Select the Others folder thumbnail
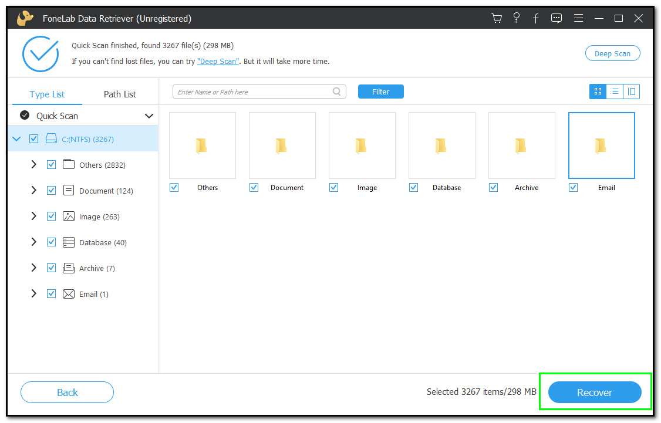 203,145
